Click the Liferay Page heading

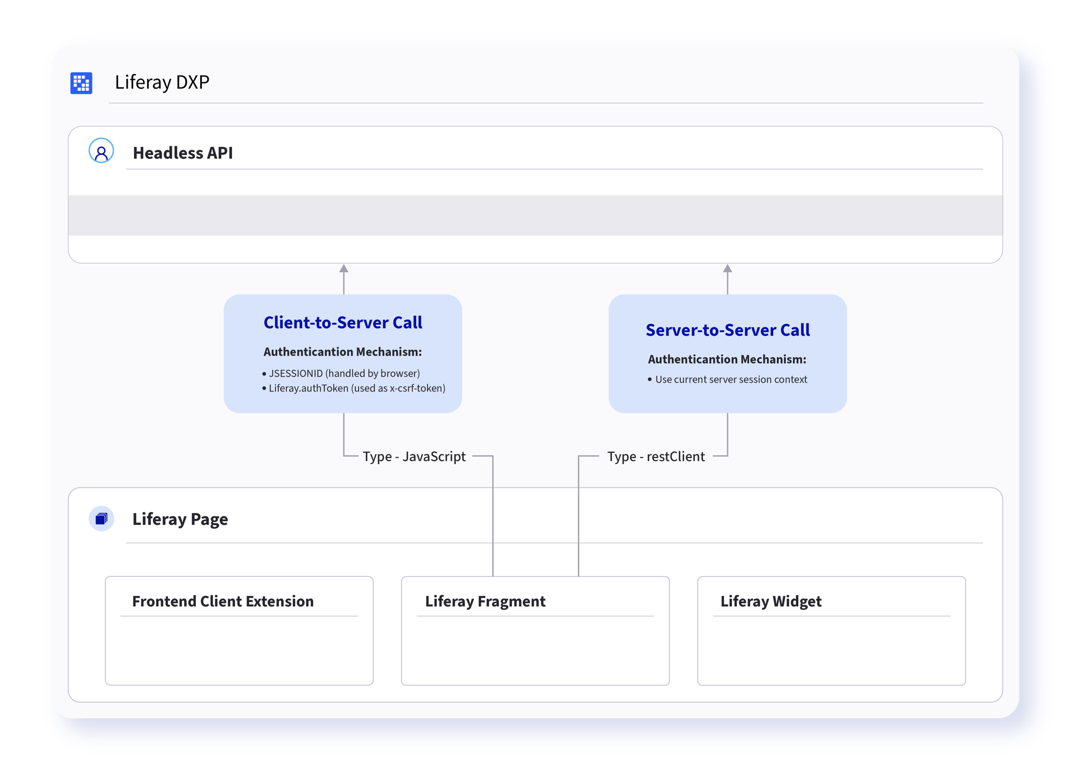click(x=180, y=519)
